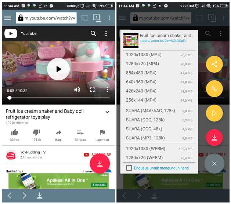Enter fullscreen mode in the video player
Image resolution: width=231 pixels, height=204 pixels.
point(92,90)
